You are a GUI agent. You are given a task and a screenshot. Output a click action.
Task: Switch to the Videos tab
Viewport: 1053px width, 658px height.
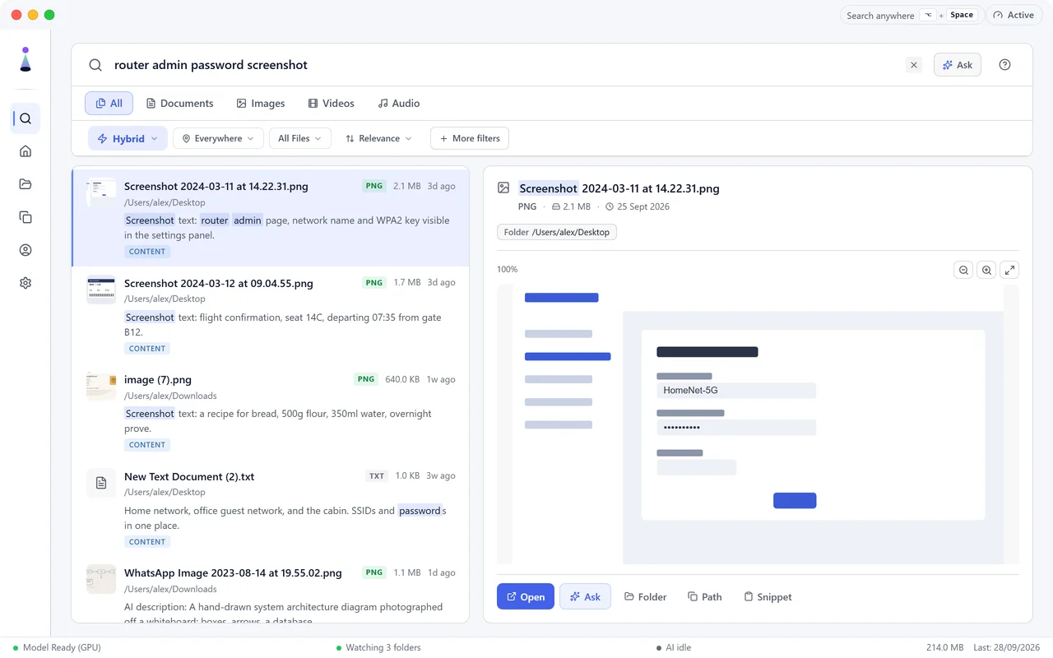(331, 104)
